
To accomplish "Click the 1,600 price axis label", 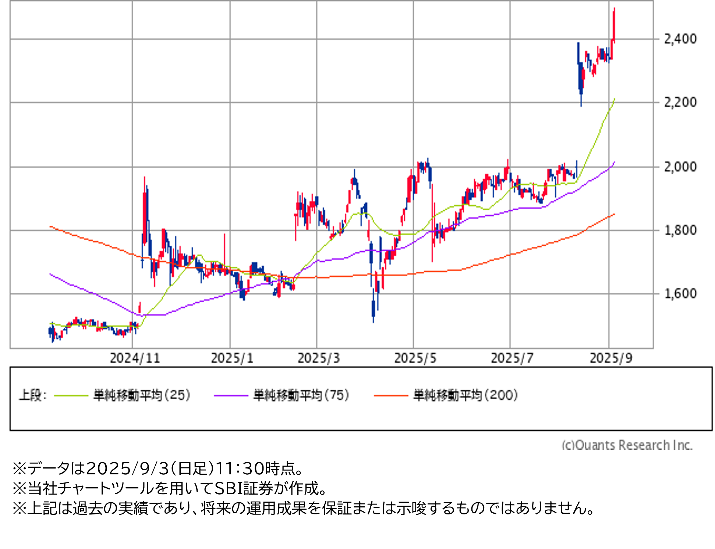I will [x=680, y=294].
